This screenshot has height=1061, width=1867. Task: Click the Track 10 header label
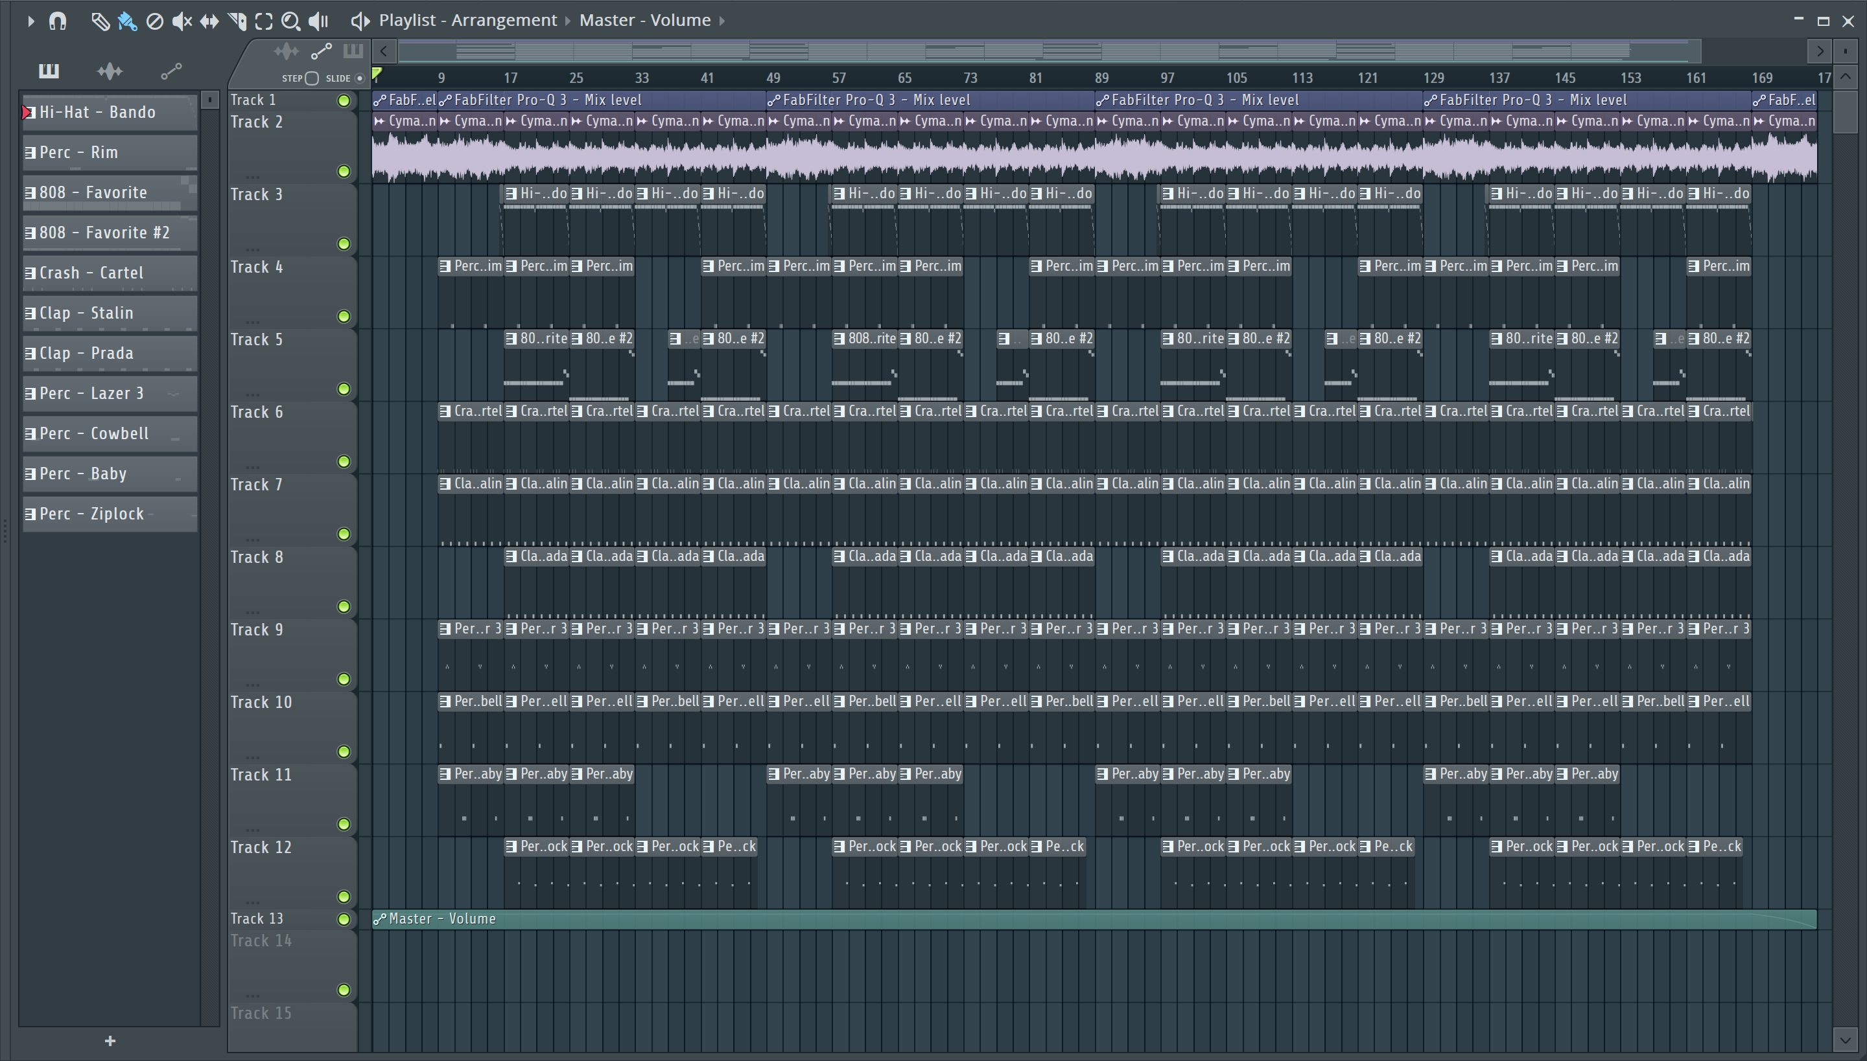tap(261, 702)
